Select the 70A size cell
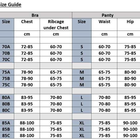The height and width of the screenshot is (140, 140). [6, 47]
